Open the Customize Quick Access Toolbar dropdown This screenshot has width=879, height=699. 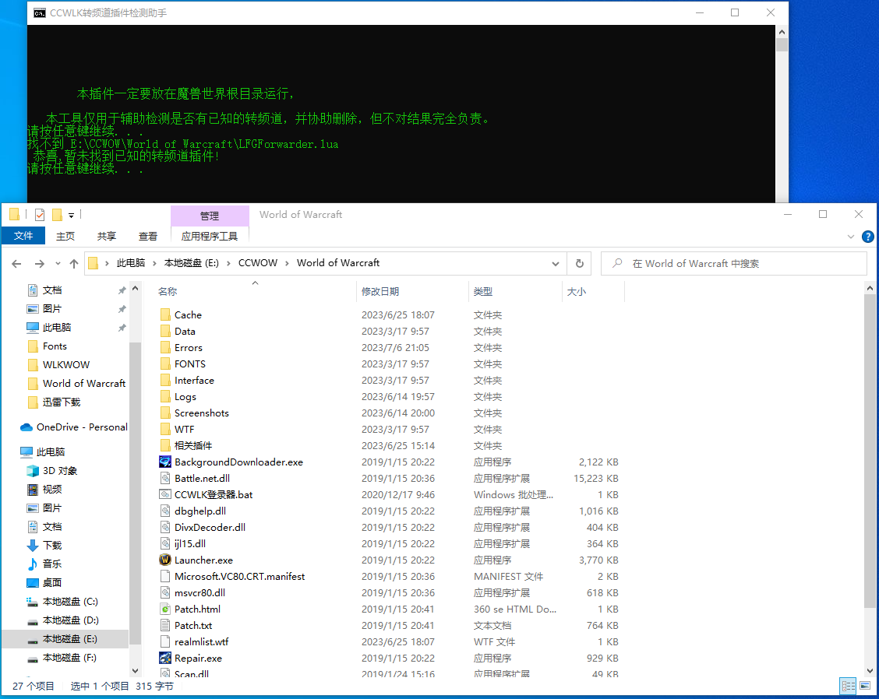(x=71, y=215)
